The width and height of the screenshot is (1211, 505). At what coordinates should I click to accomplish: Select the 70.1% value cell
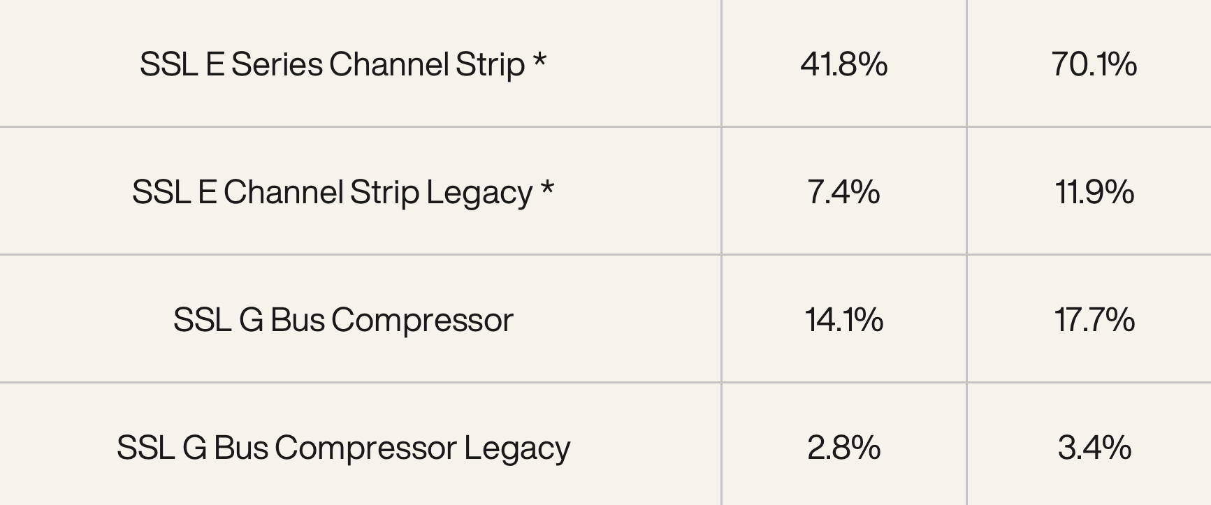(1094, 64)
